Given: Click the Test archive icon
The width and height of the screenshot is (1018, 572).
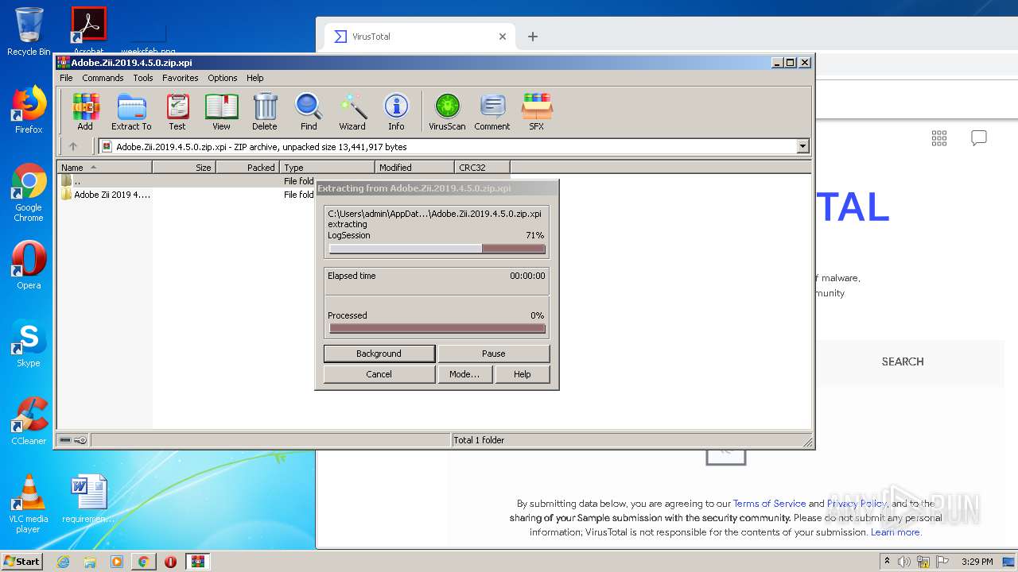Looking at the screenshot, I should 177,111.
